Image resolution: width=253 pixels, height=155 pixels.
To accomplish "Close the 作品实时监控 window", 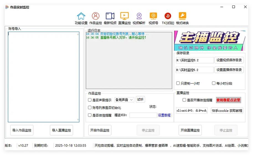I will 245,7.
